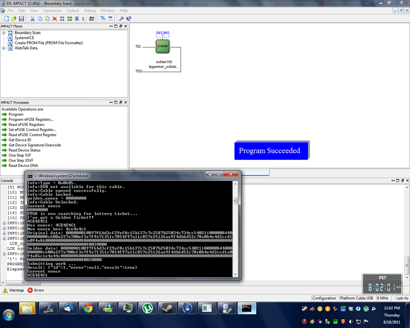Click the Initialize Chain toolbar icon
Viewport: 410px width, 328px height.
[70, 18]
